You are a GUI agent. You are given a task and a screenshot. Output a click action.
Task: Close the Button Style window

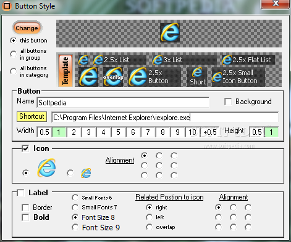click(275, 4)
